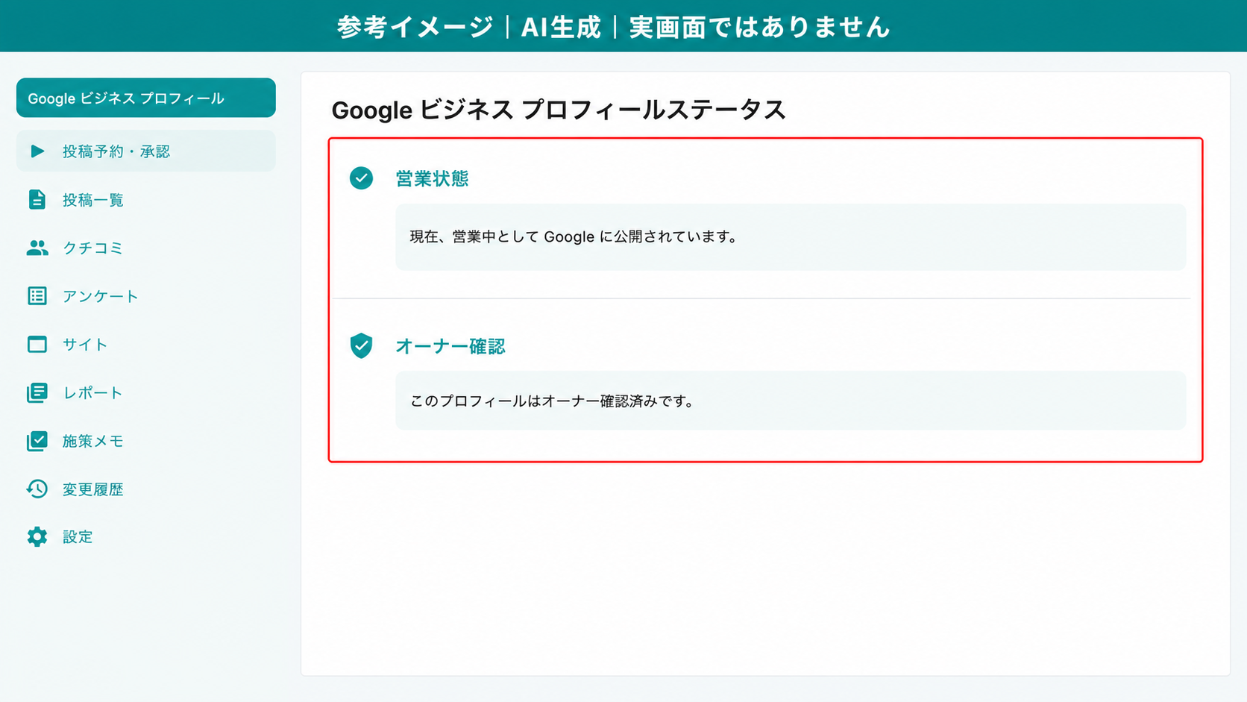Click the people icon beside クチコミ
The height and width of the screenshot is (702, 1247).
click(37, 248)
